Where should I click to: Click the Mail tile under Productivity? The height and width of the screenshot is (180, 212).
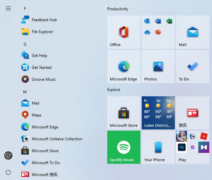pyautogui.click(x=193, y=32)
